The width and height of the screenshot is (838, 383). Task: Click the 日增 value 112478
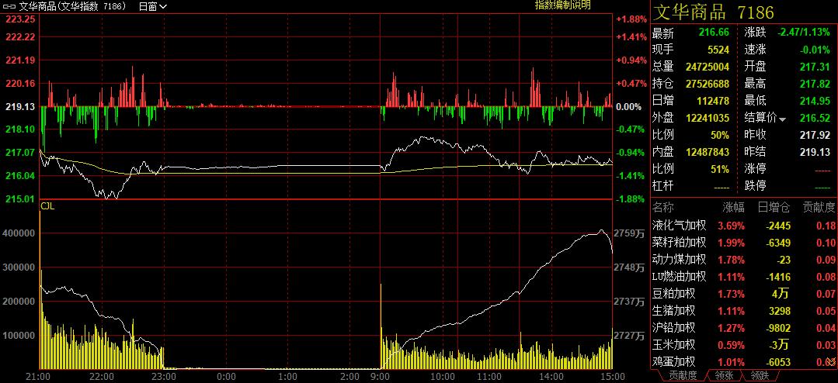[713, 100]
